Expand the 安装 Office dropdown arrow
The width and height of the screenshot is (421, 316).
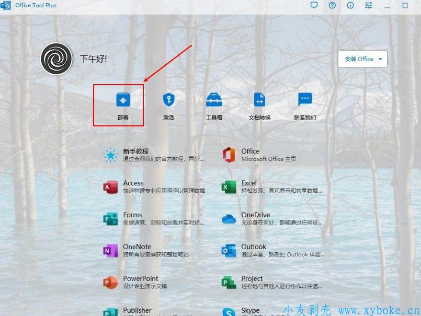380,59
